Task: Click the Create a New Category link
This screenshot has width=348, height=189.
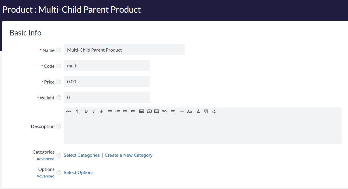Action: (128, 155)
